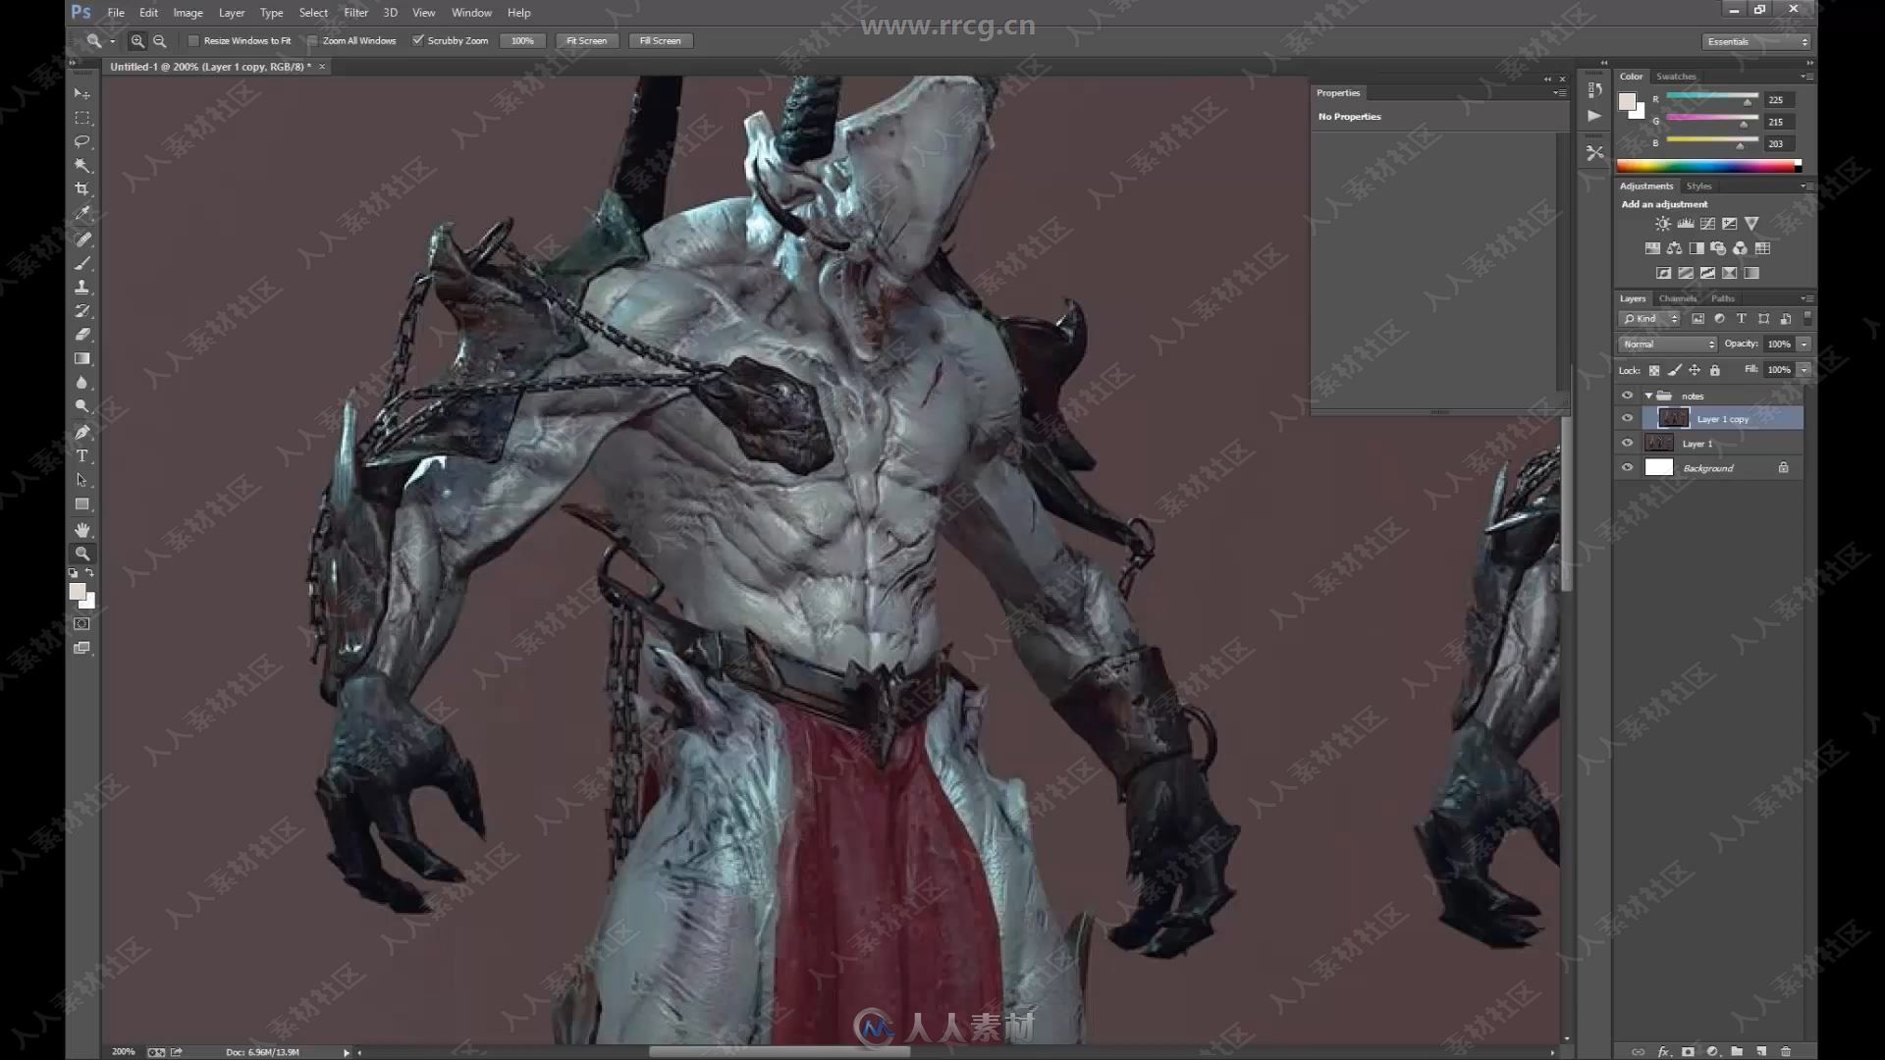Add a Levels adjustment
The height and width of the screenshot is (1060, 1885).
pyautogui.click(x=1685, y=224)
